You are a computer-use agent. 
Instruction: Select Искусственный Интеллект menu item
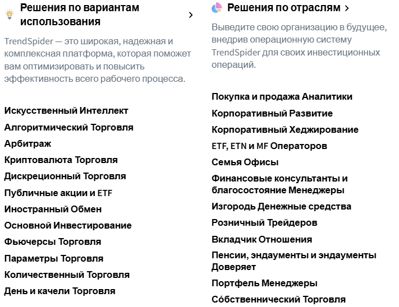pos(66,111)
